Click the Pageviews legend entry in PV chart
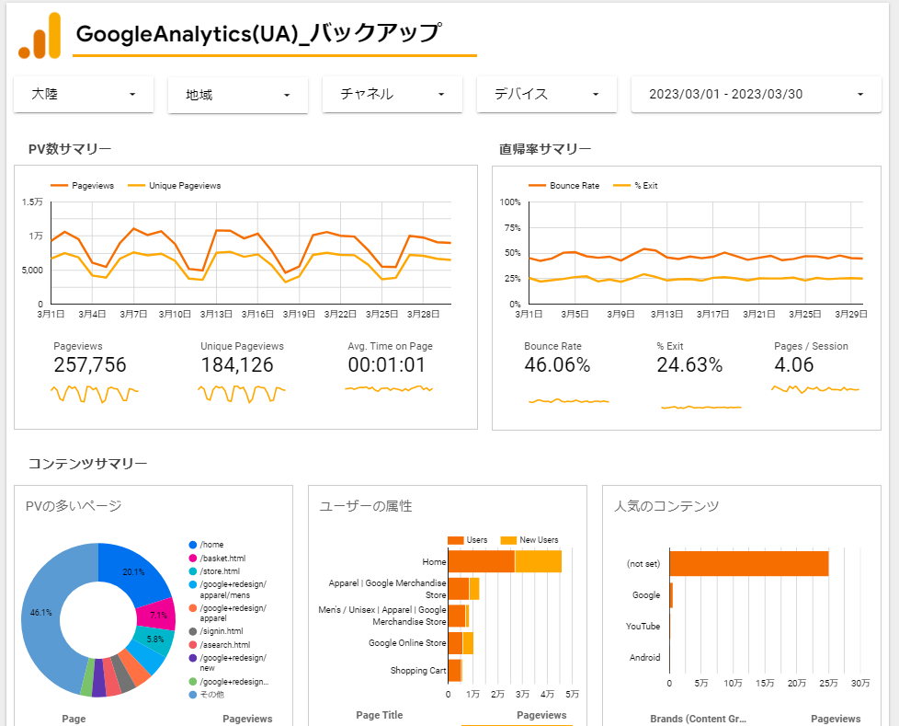This screenshot has width=899, height=726. (82, 185)
